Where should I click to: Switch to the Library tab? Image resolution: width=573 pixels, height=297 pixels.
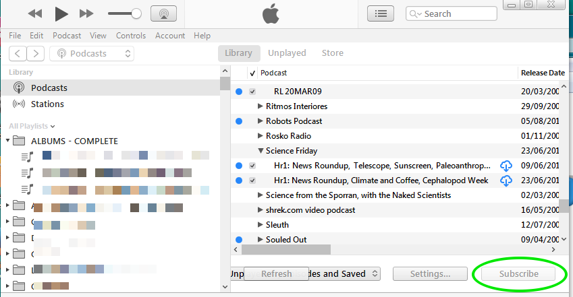point(239,53)
